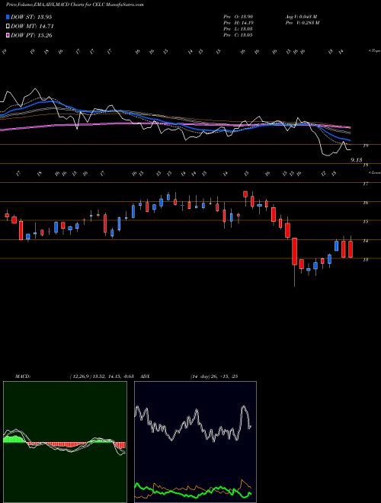Click the 'MACD:' panel heading

(22, 376)
